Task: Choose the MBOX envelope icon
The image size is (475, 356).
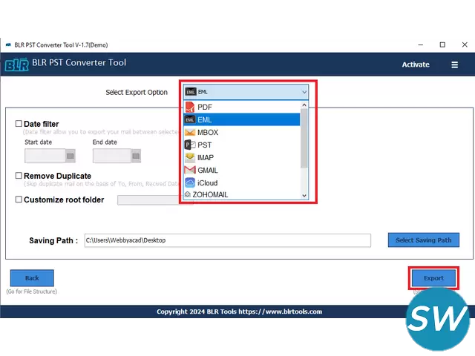Action: 189,132
